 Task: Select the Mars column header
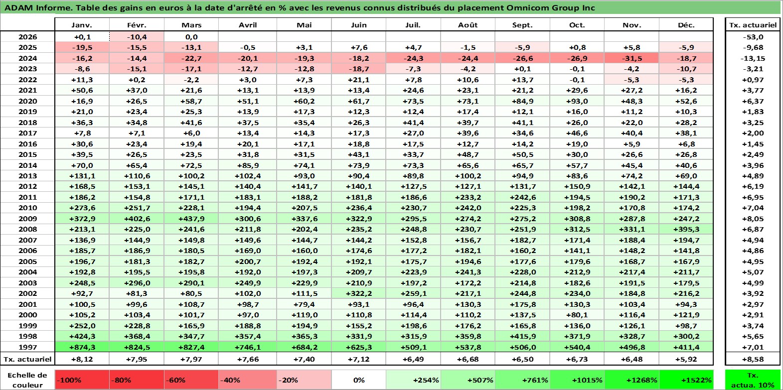pyautogui.click(x=191, y=25)
